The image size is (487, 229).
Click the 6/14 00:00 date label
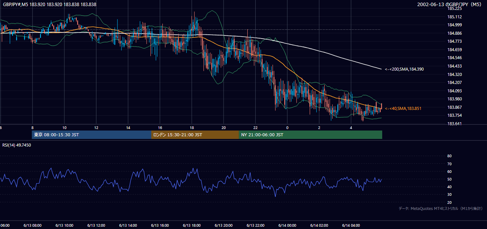(287, 225)
